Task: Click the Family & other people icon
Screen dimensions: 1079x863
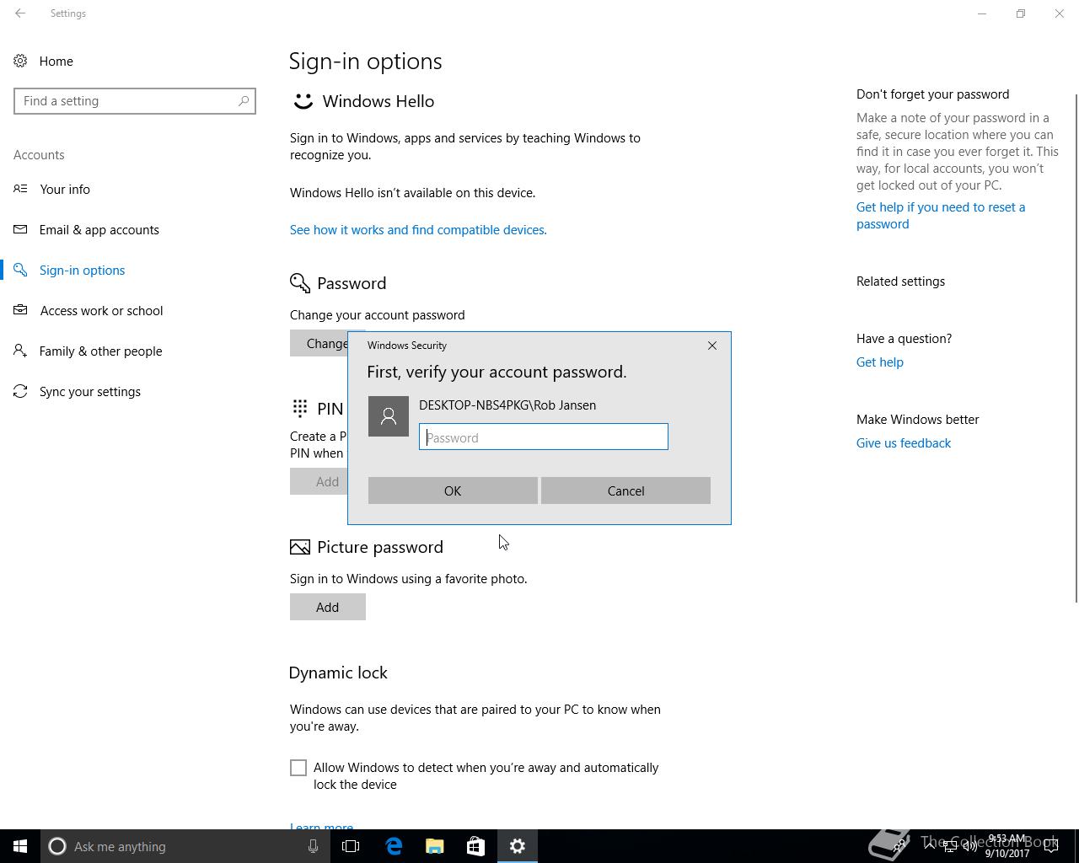Action: pos(20,351)
